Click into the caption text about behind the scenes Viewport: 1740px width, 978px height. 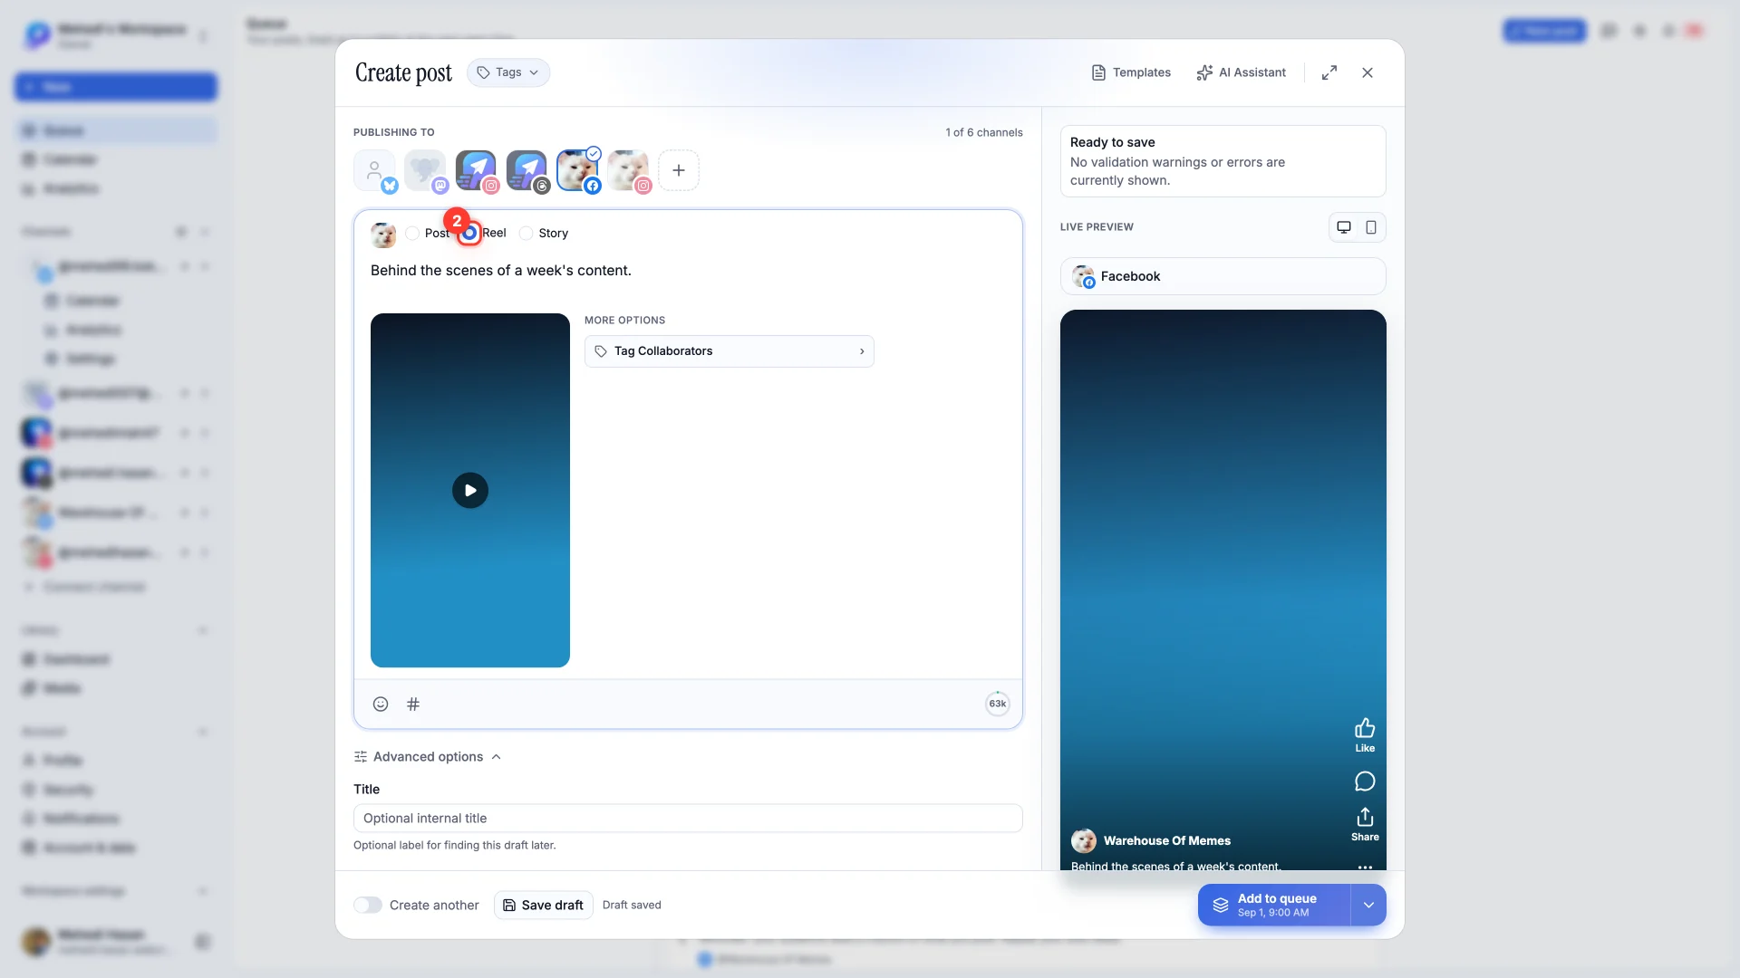point(501,271)
